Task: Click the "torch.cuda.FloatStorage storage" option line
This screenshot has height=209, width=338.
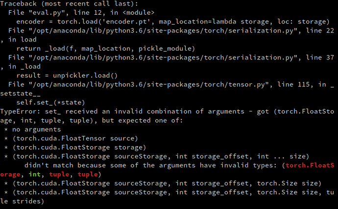Action: tap(79, 147)
